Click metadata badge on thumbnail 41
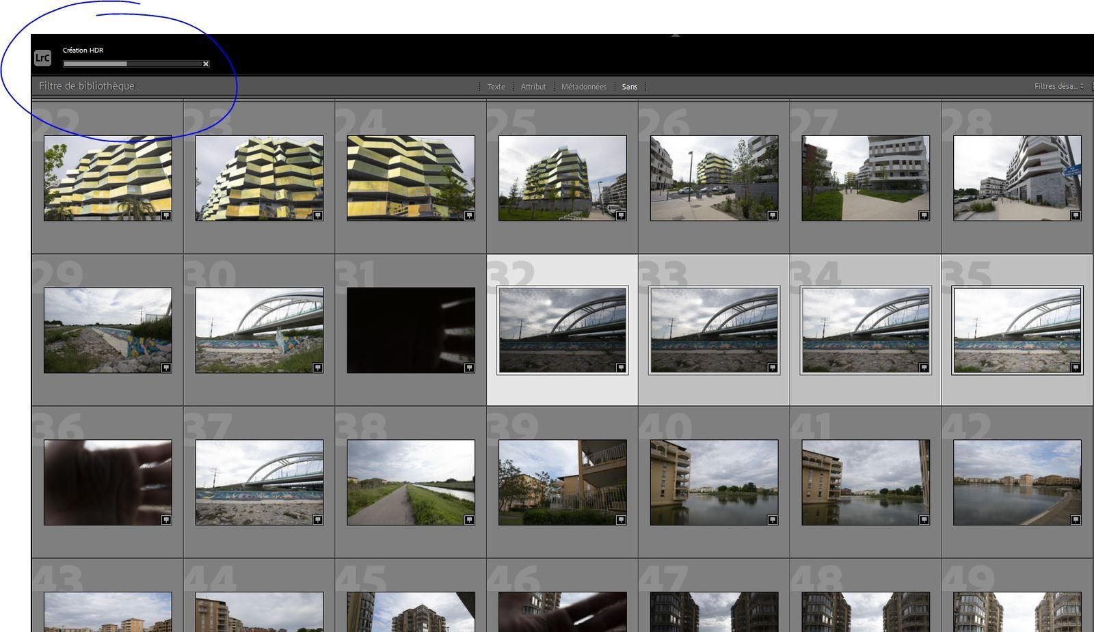 coord(924,520)
